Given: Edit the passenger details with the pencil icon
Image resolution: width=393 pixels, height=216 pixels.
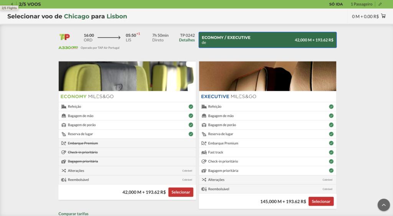Looking at the screenshot, I should click(380, 4).
